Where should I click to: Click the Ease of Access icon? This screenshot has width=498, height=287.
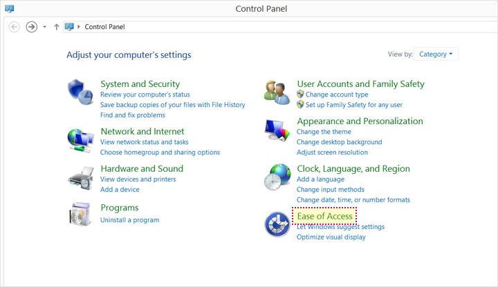point(277,224)
